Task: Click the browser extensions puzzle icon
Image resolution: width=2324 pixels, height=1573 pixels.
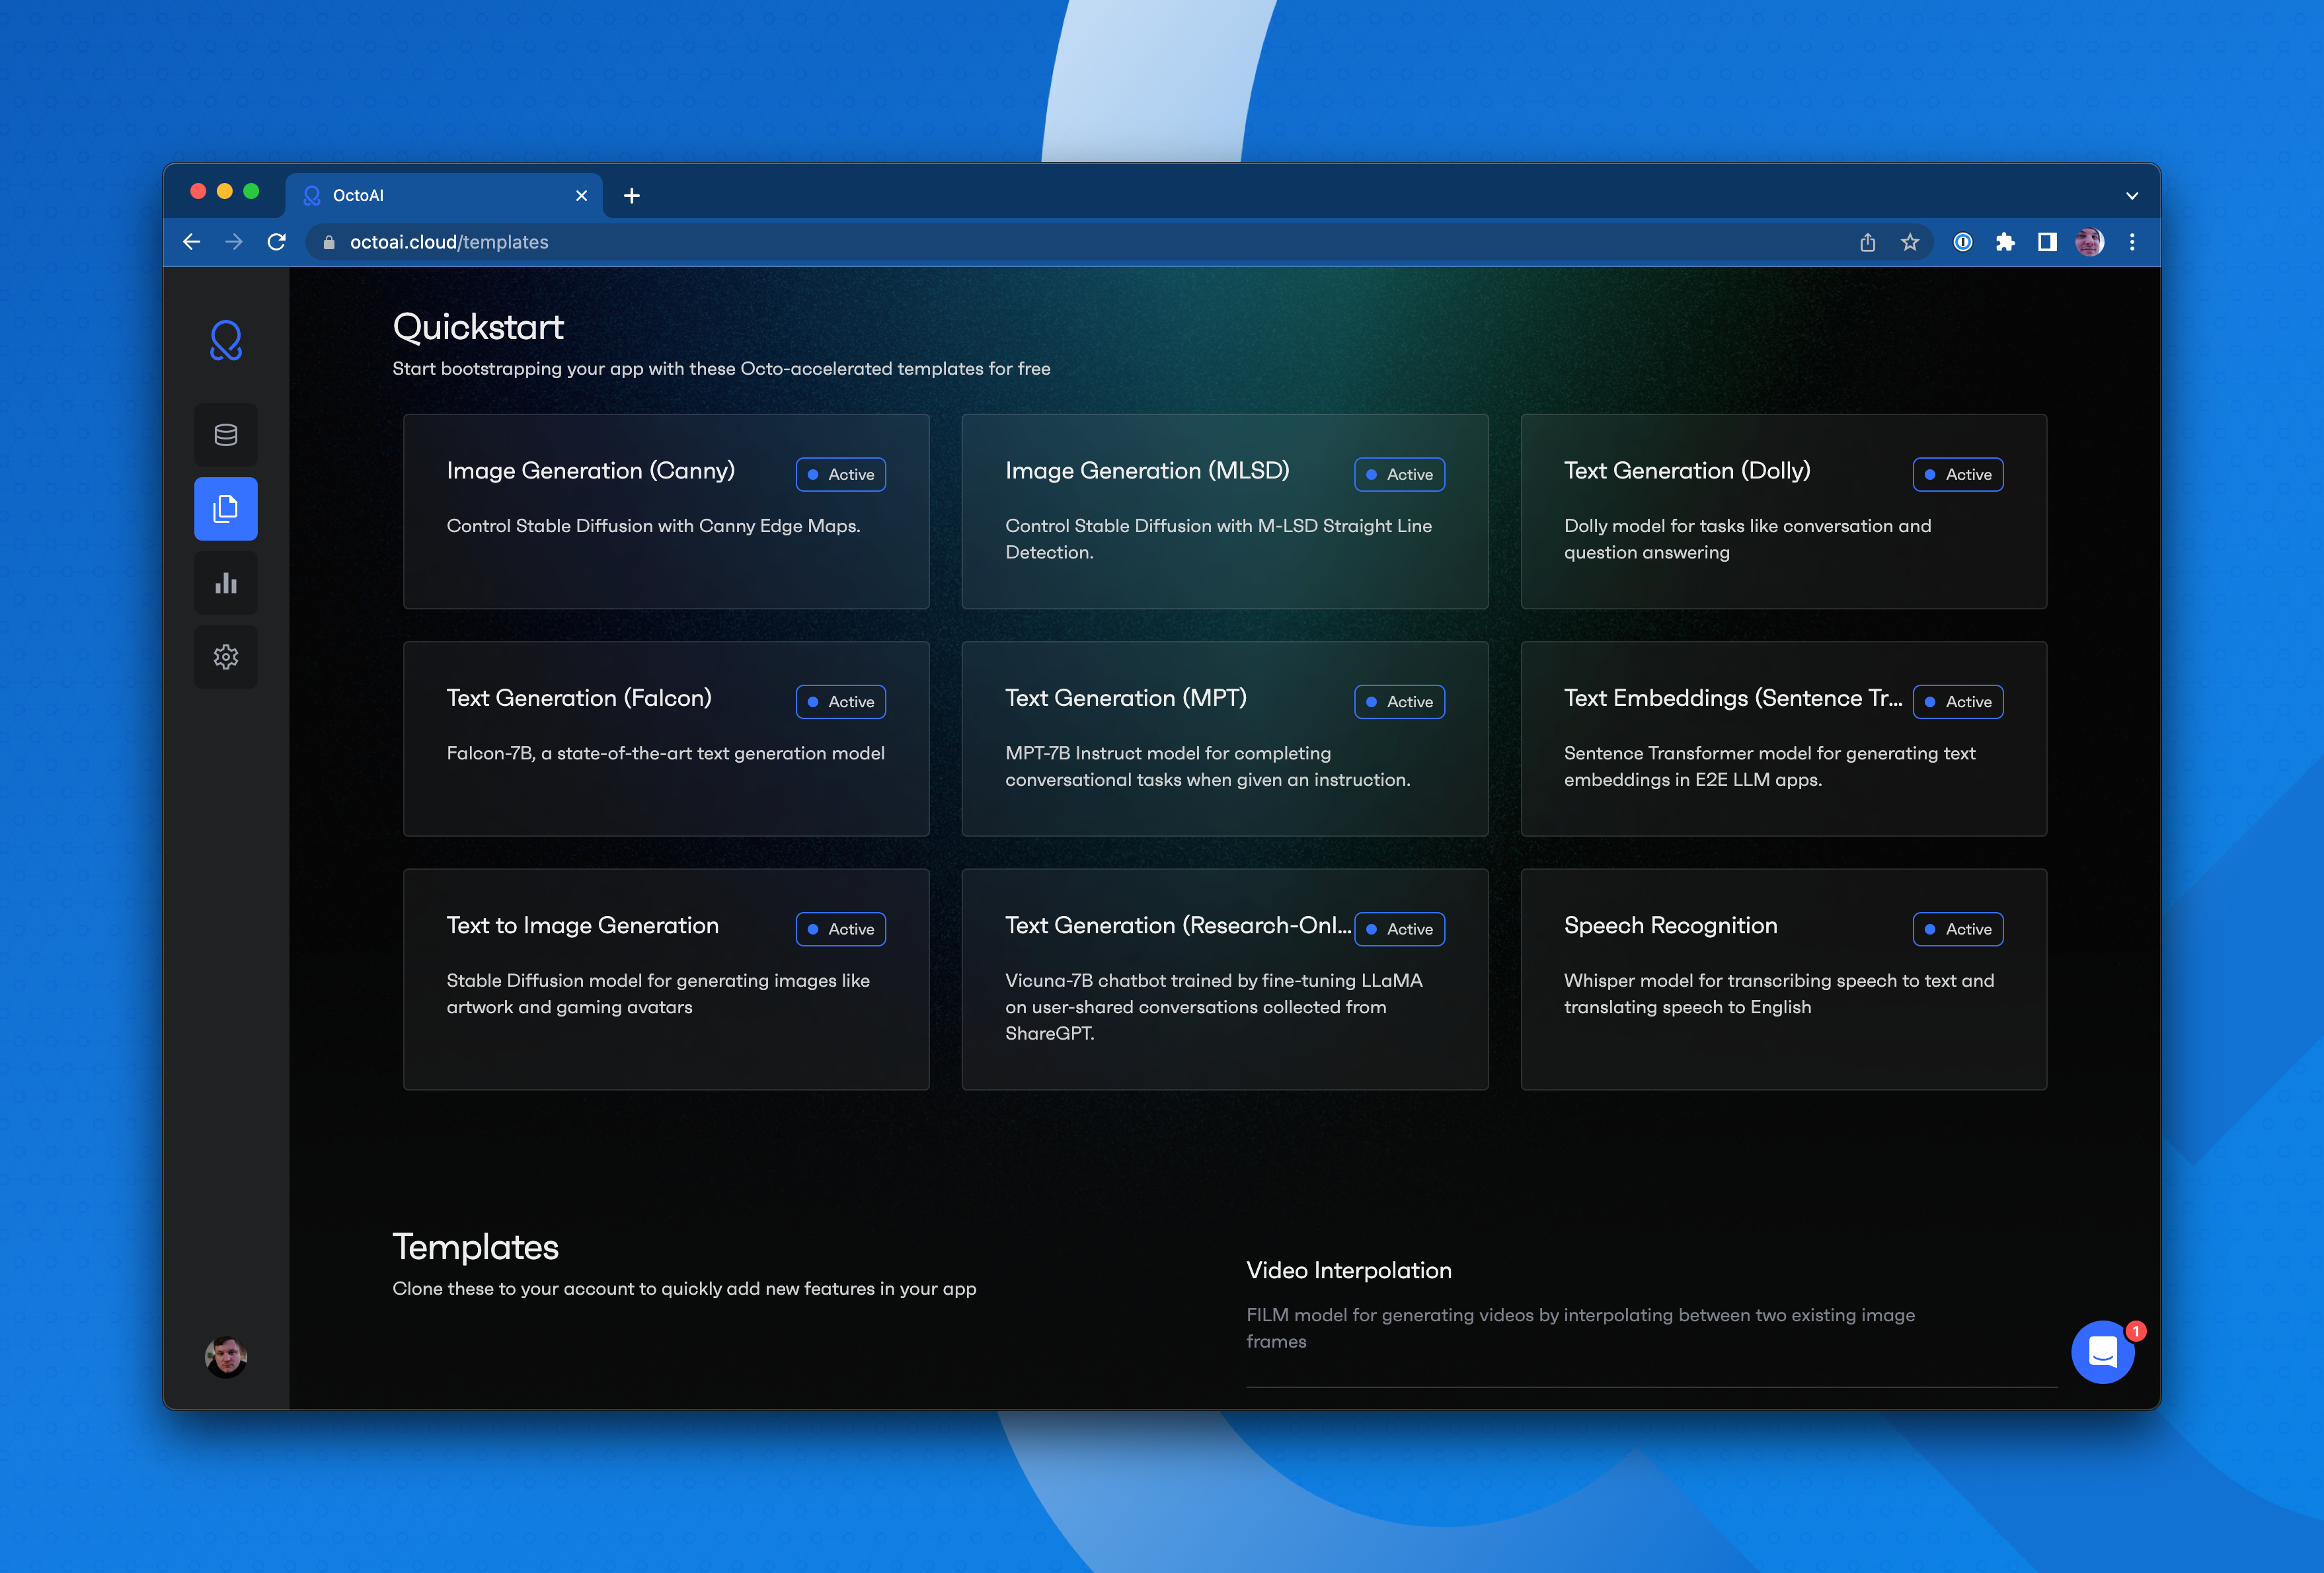Action: (x=2005, y=242)
